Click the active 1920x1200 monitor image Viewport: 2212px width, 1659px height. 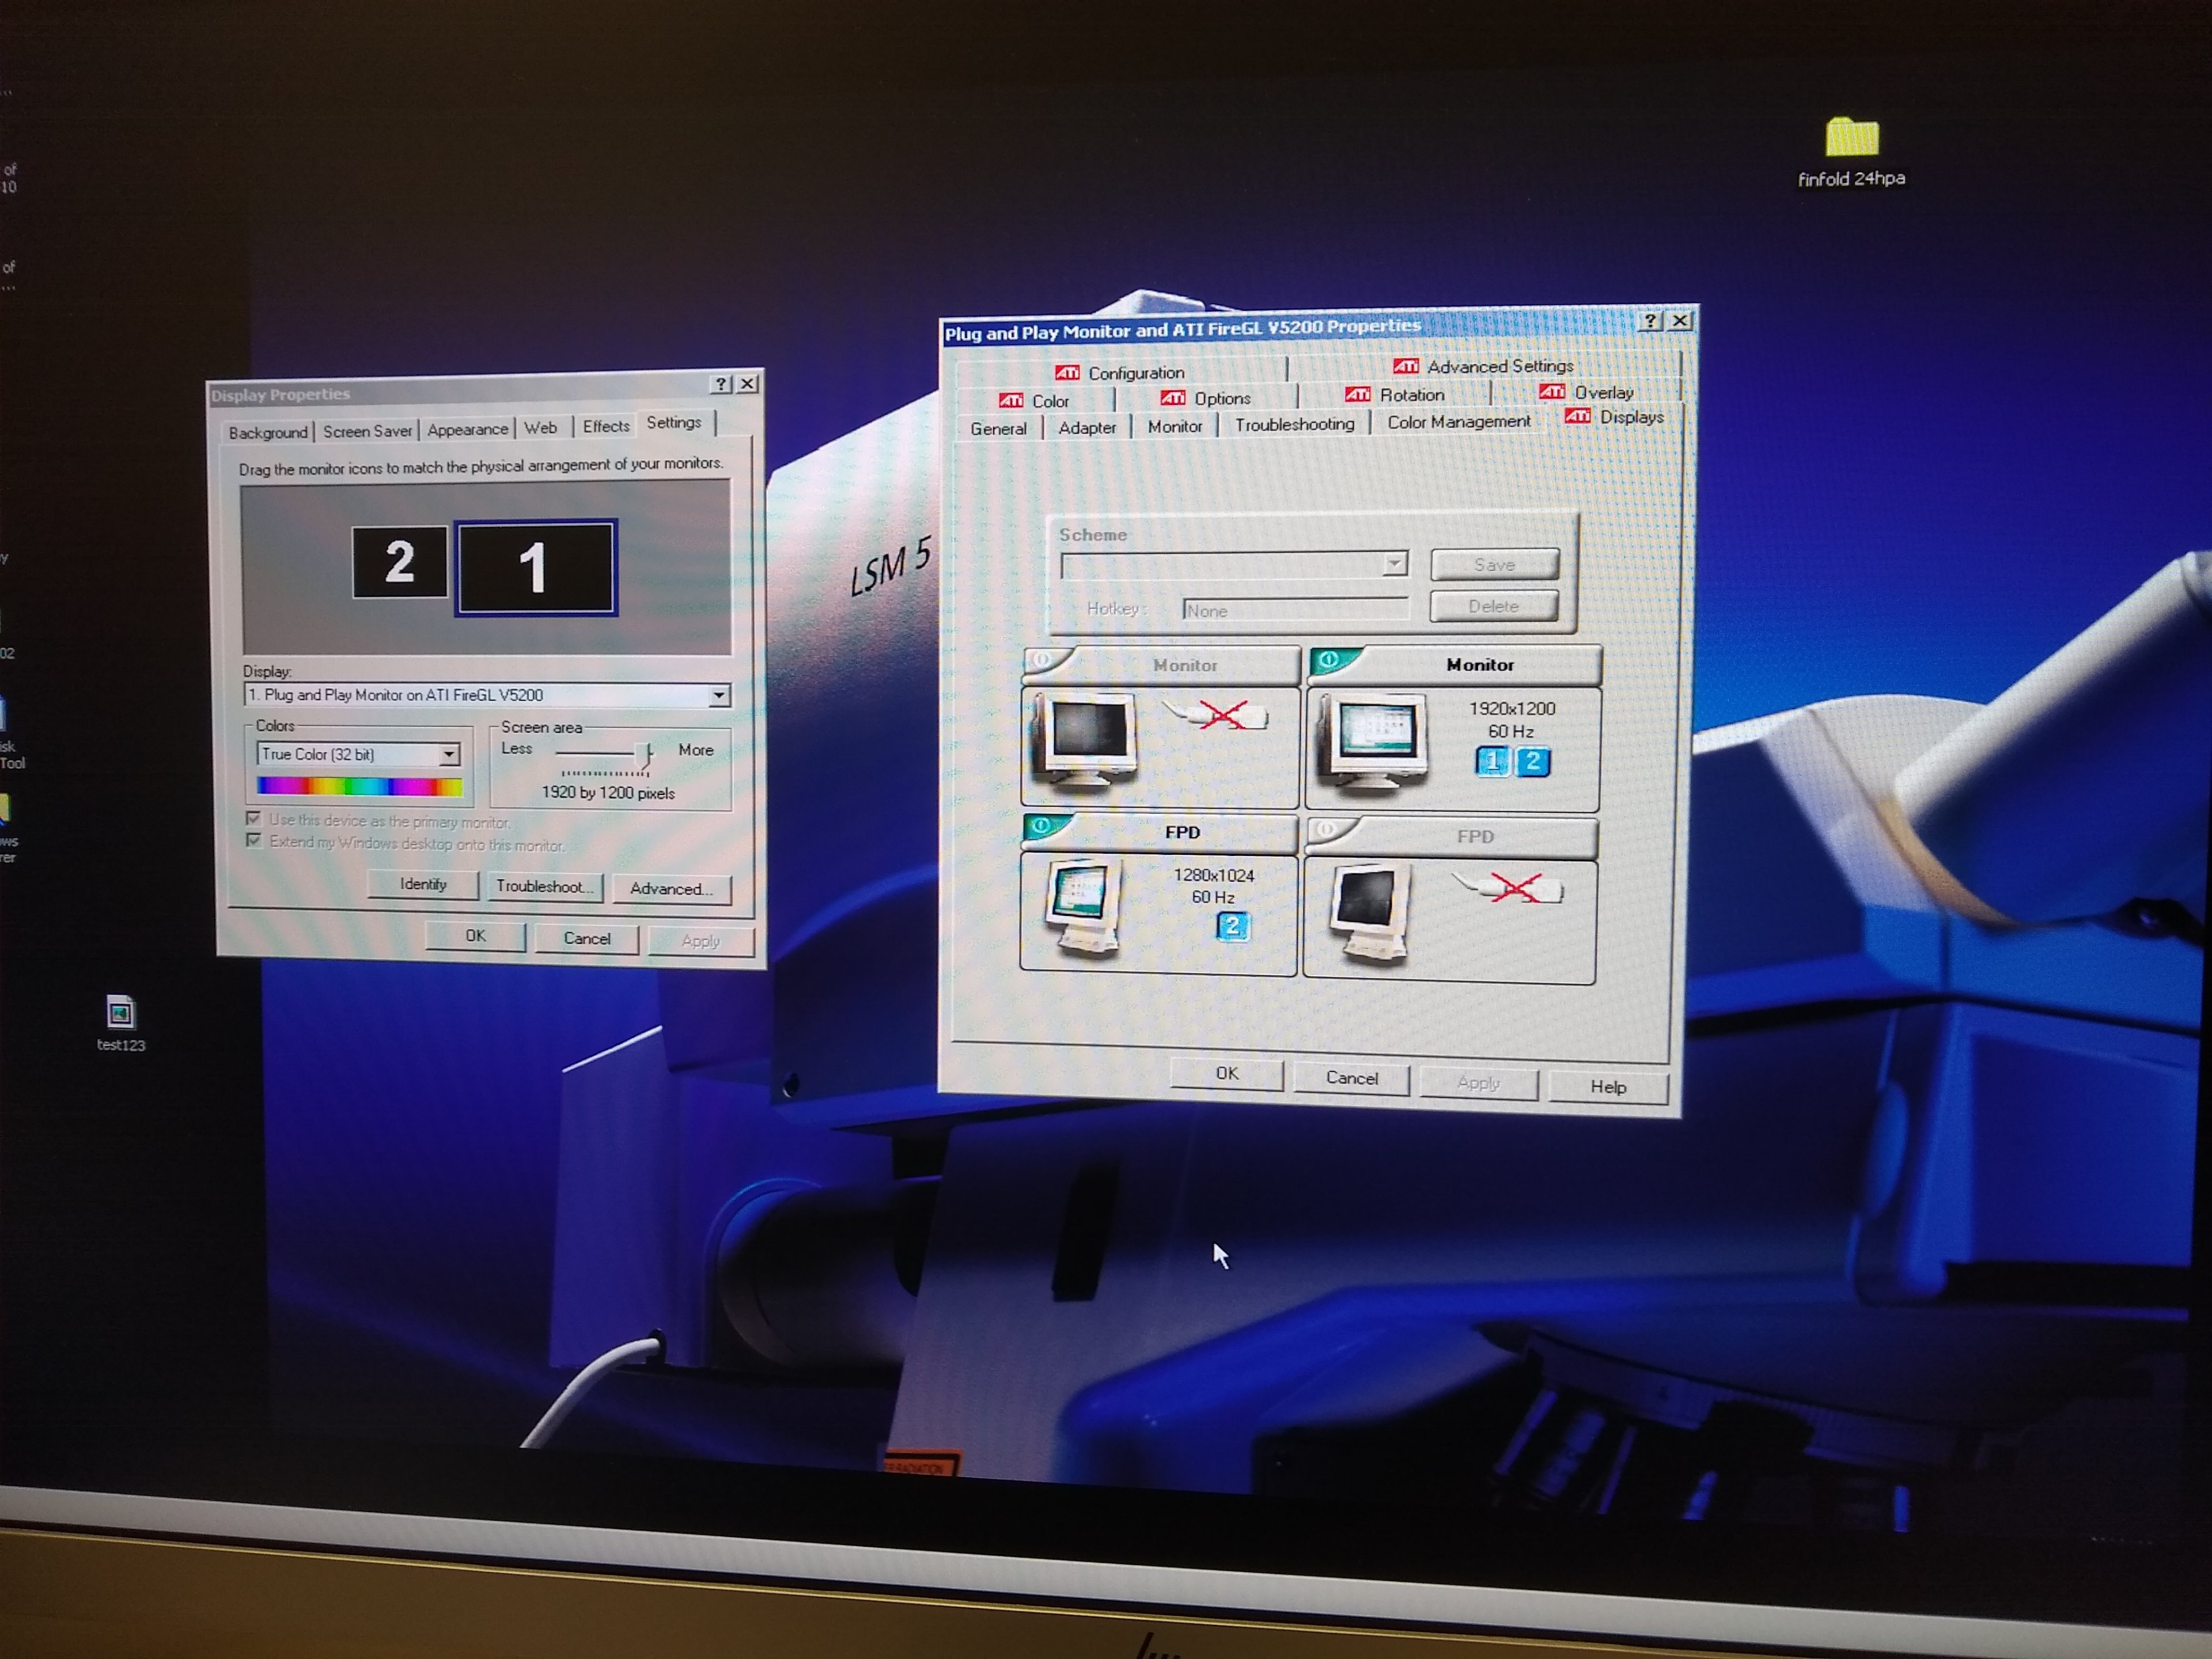pyautogui.click(x=1374, y=745)
